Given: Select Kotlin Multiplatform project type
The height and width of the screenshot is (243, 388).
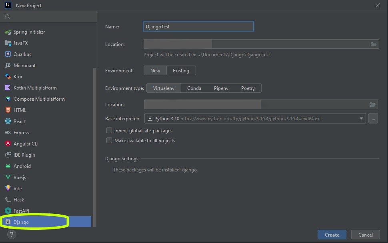Looking at the screenshot, I should [35, 88].
